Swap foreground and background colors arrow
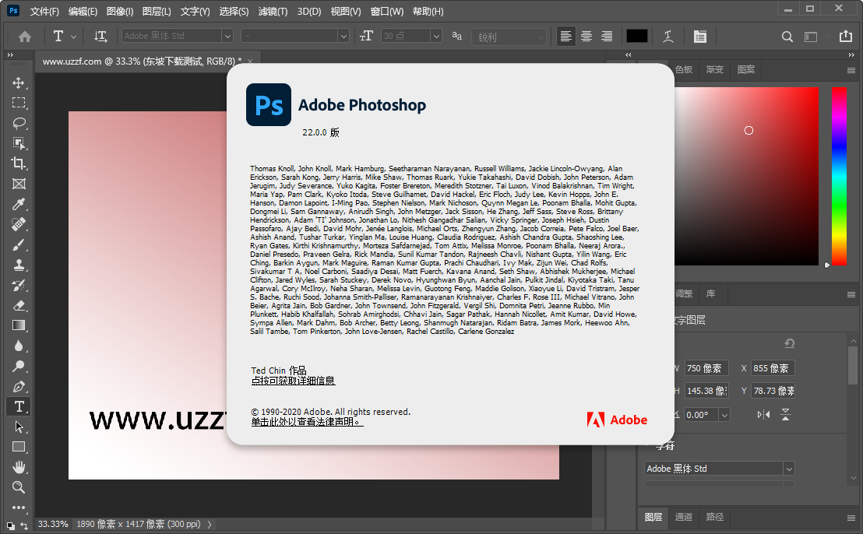 point(23,525)
